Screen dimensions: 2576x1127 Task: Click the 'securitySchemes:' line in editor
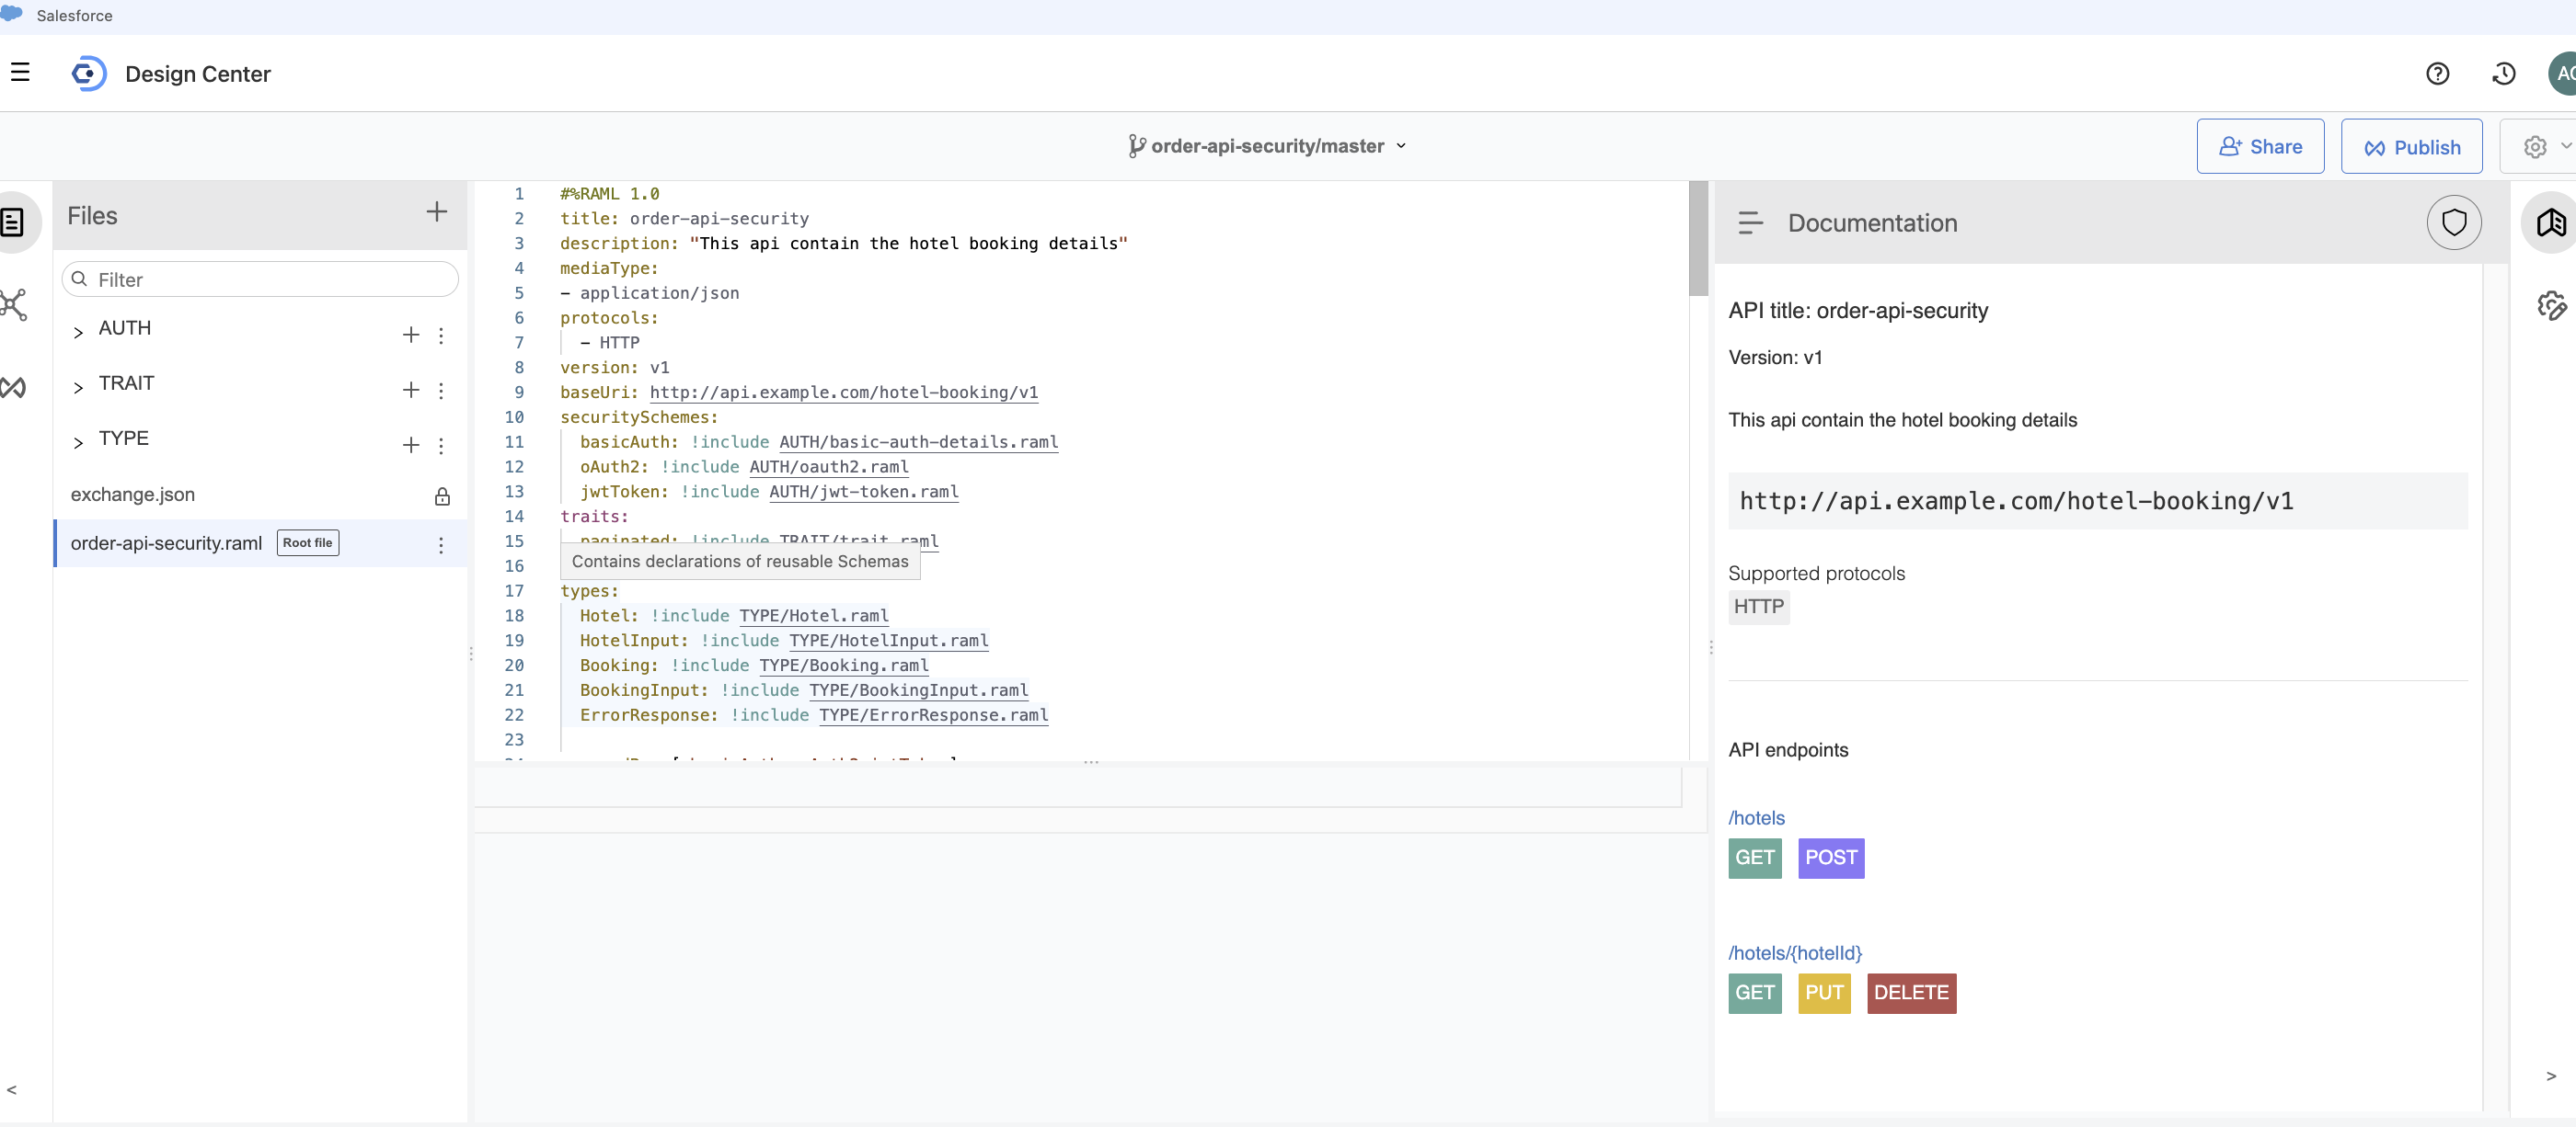pos(638,416)
